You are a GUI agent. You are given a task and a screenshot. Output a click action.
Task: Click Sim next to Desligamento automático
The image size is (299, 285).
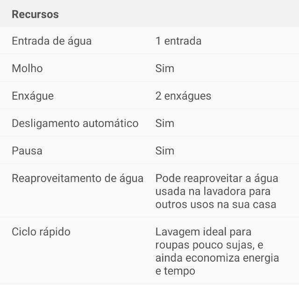(165, 123)
